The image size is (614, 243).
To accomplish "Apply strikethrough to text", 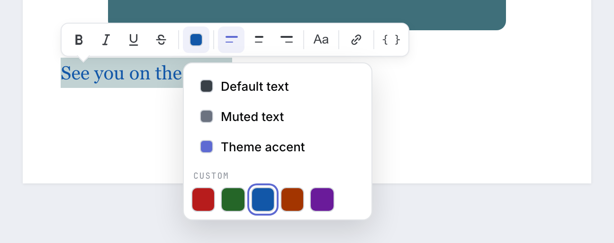I will coord(161,40).
